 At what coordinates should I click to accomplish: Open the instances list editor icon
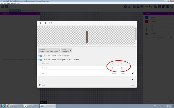click(x=159, y=7)
